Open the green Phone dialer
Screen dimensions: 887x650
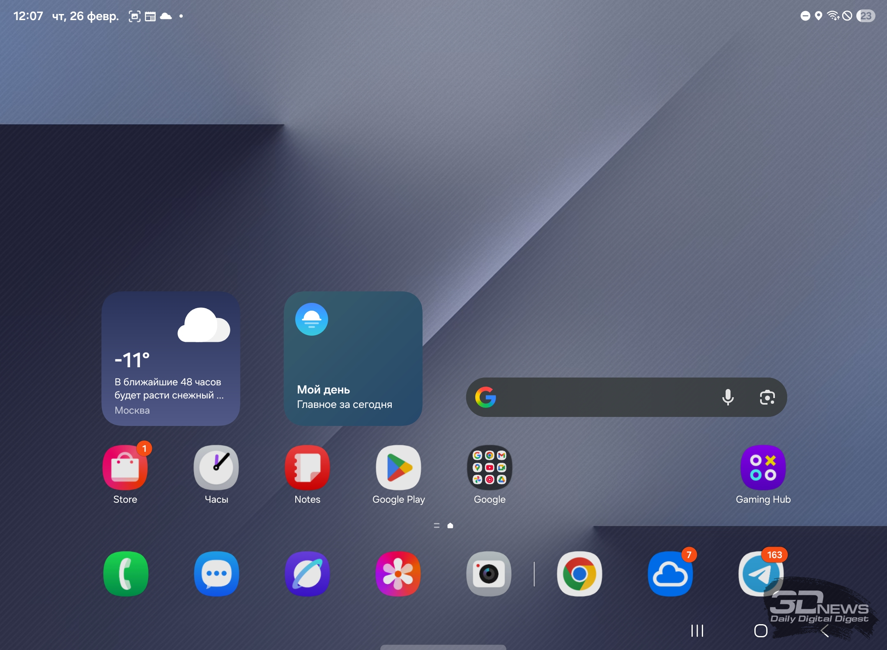coord(126,574)
